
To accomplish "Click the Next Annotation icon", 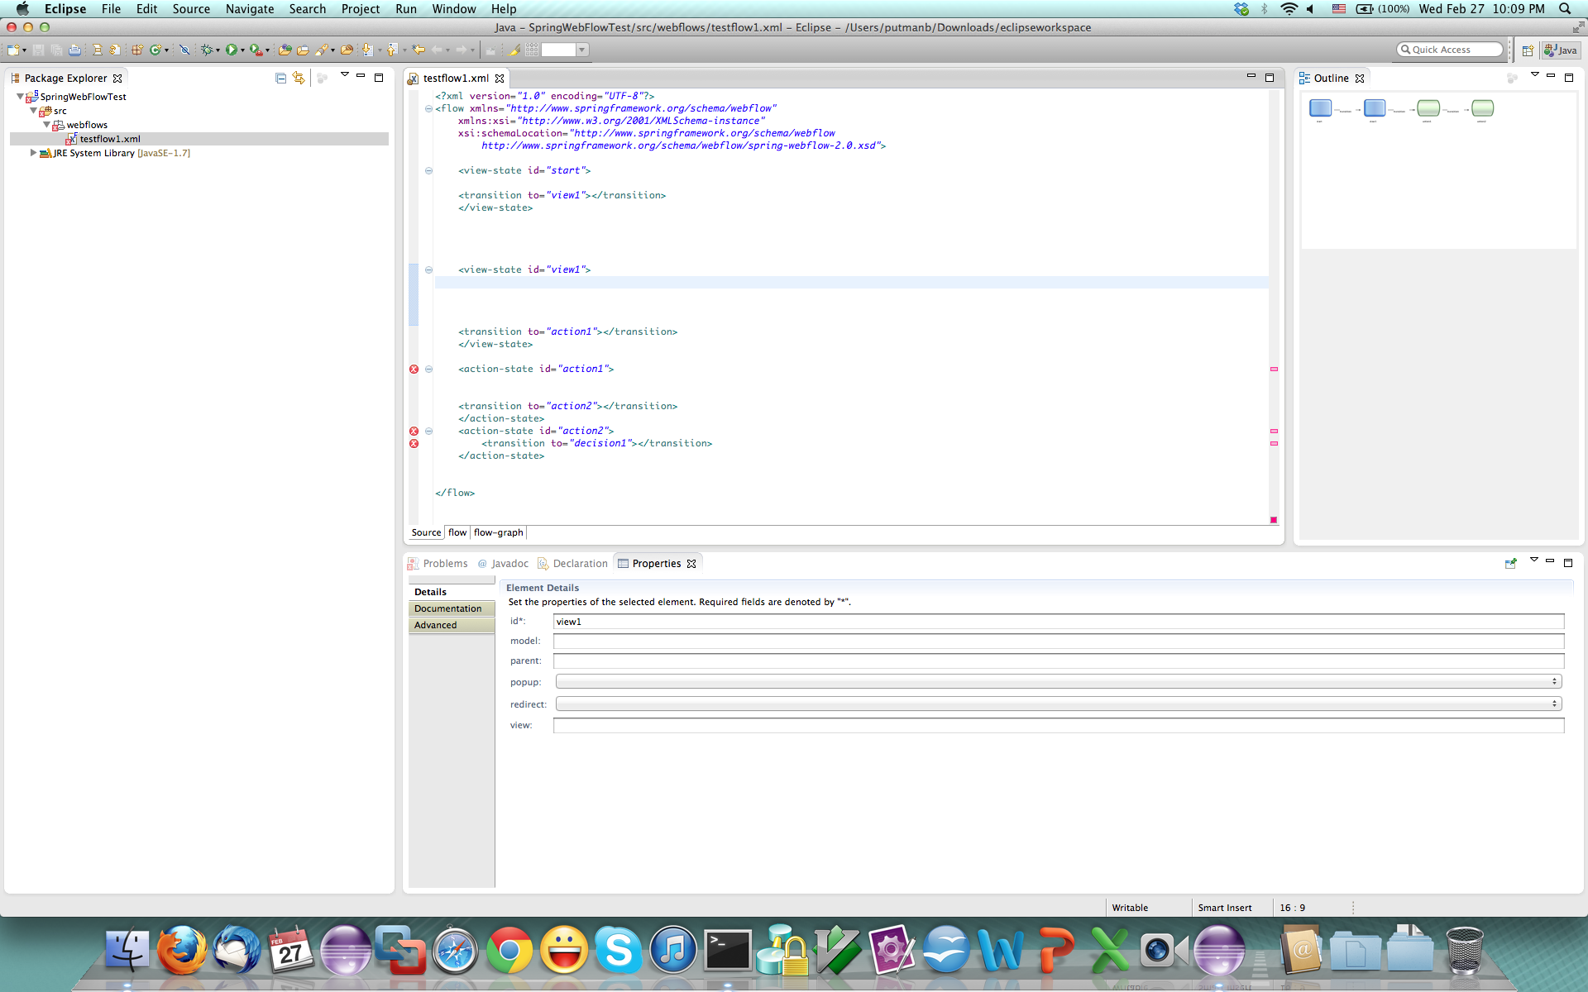I will pyautogui.click(x=367, y=50).
